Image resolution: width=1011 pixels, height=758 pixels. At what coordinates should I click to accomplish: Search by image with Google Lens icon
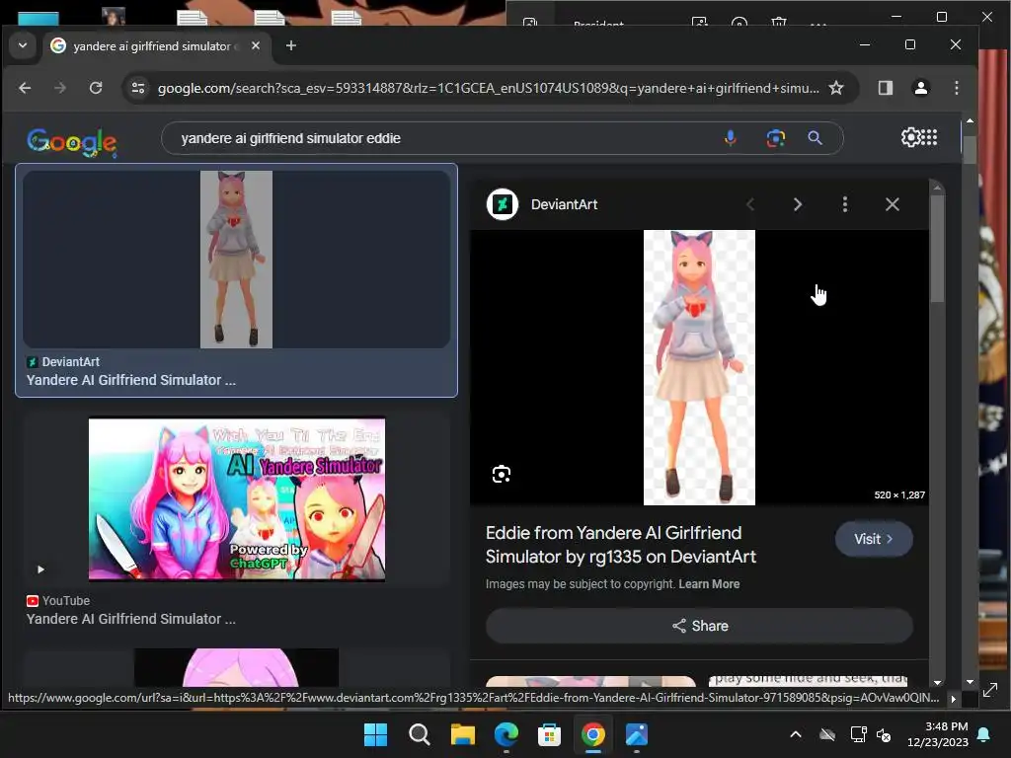point(775,138)
